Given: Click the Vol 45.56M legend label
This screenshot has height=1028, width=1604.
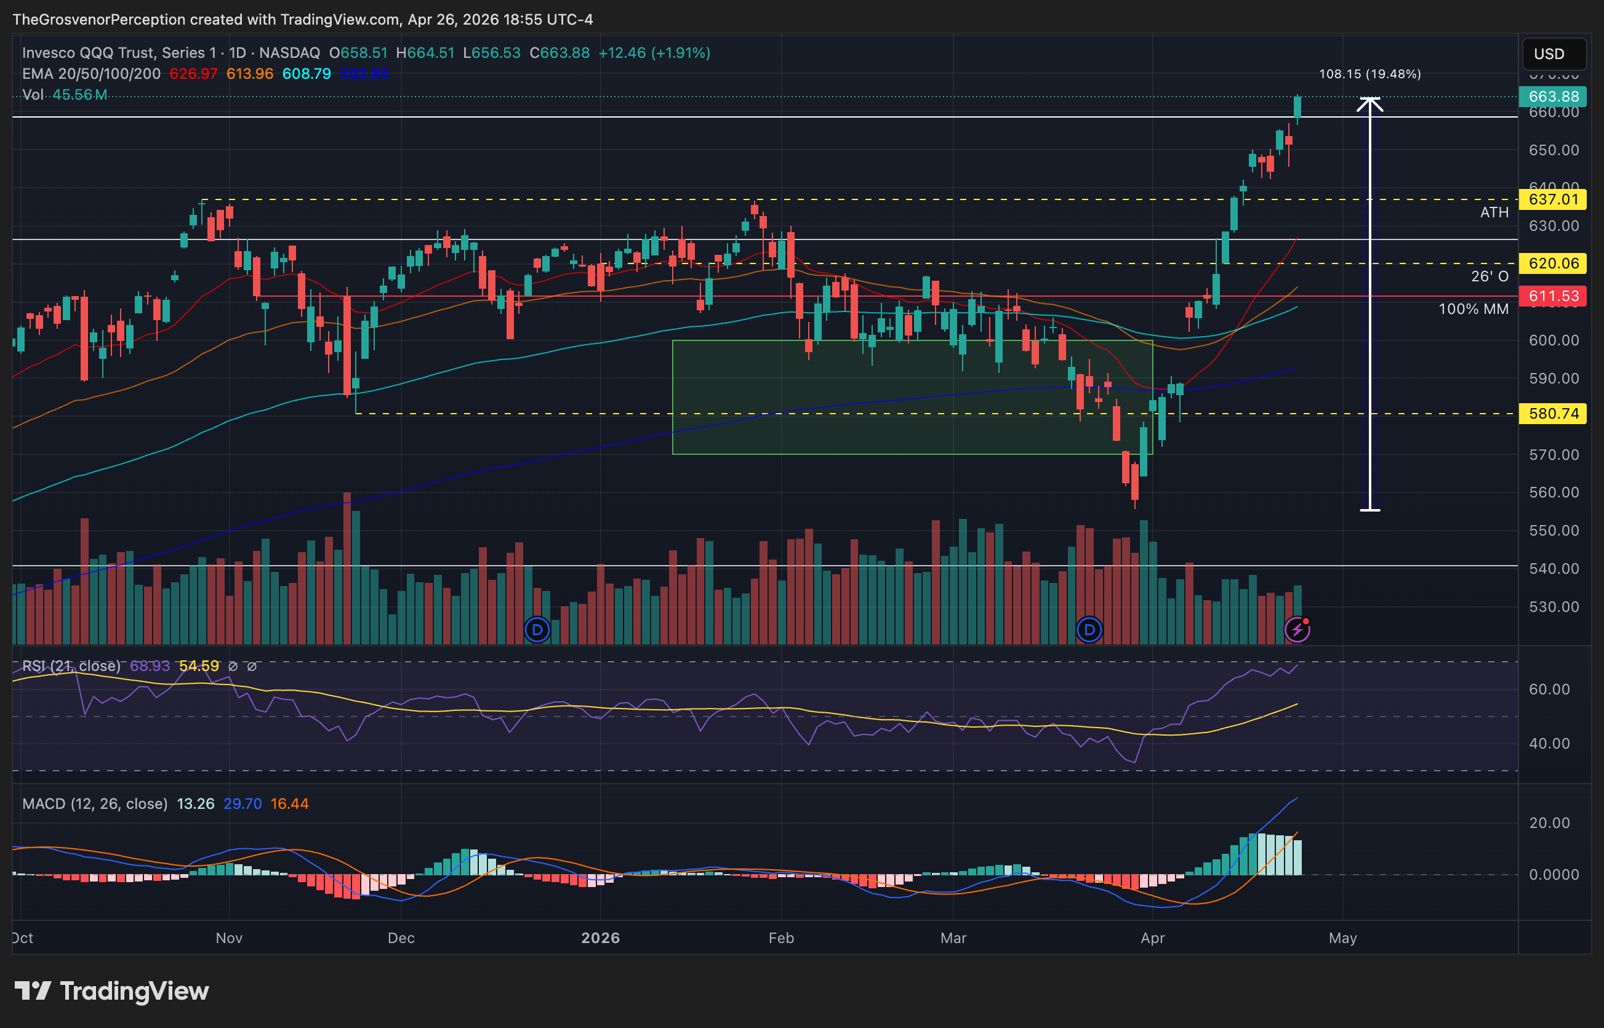Looking at the screenshot, I should pos(64,95).
